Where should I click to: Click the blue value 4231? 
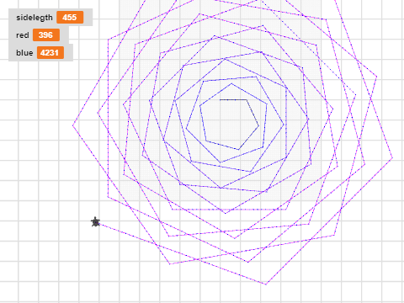pyautogui.click(x=50, y=53)
